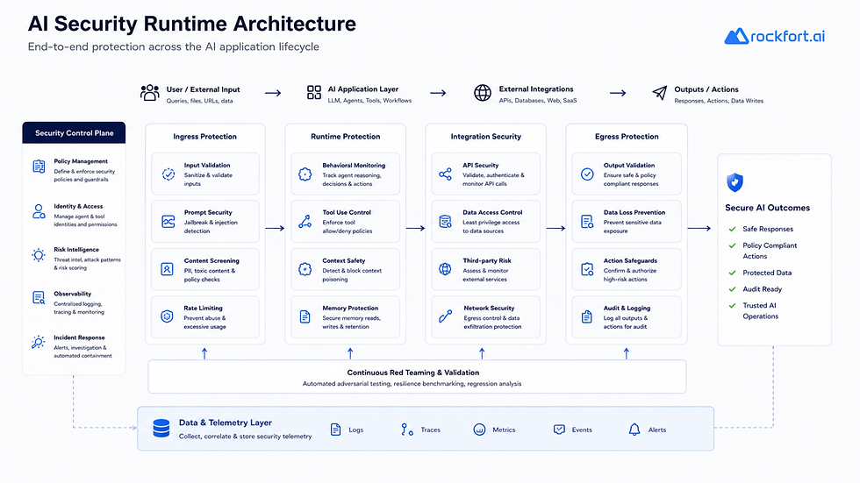The height and width of the screenshot is (483, 860).
Task: Click the AI Security Runtime Architecture title
Action: click(x=192, y=24)
